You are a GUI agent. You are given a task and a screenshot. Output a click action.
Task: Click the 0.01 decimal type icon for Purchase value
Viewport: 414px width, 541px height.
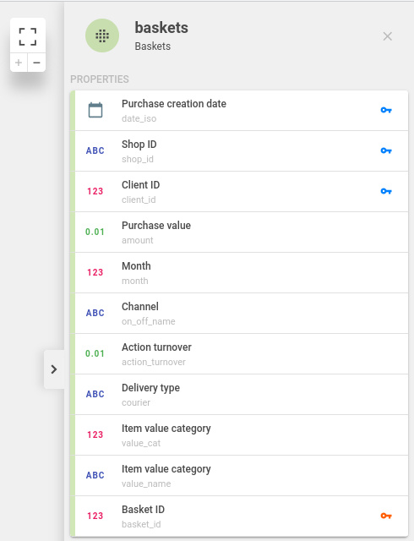pos(95,232)
